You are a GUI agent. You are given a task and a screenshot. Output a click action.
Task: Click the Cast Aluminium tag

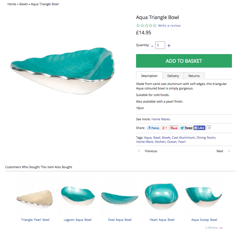coord(183,137)
